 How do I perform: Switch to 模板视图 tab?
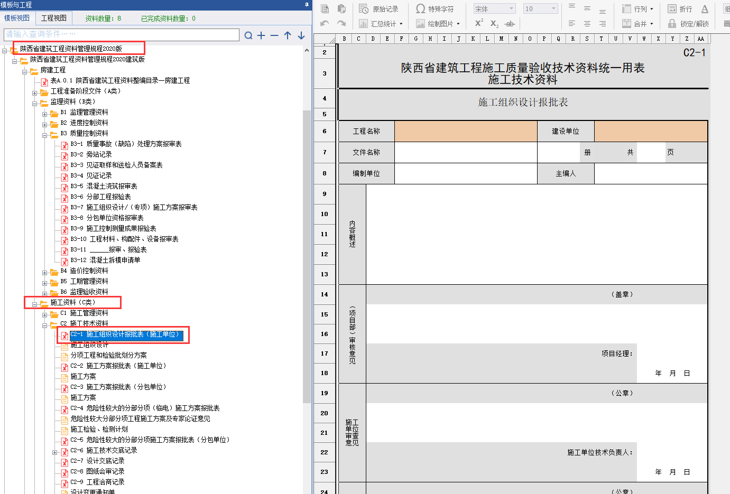(17, 18)
